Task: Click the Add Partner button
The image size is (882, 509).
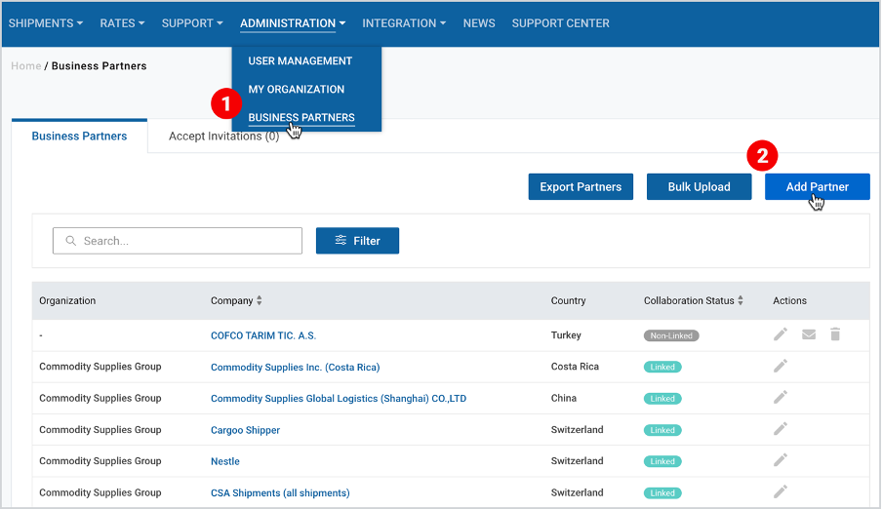Action: 818,186
